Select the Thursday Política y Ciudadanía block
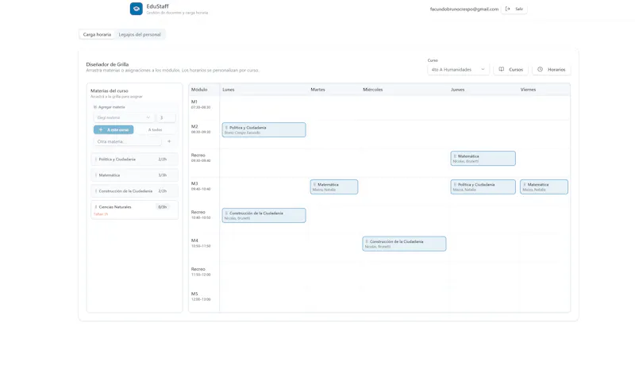The image size is (635, 373). (483, 186)
